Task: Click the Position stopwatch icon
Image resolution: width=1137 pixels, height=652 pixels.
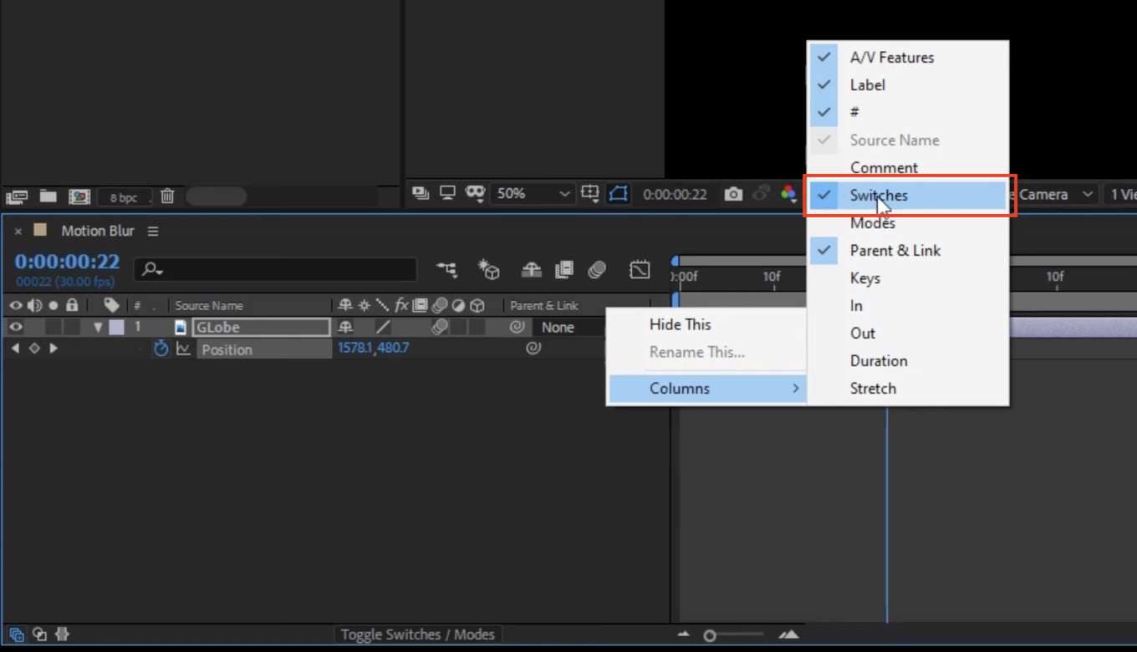Action: click(x=161, y=349)
